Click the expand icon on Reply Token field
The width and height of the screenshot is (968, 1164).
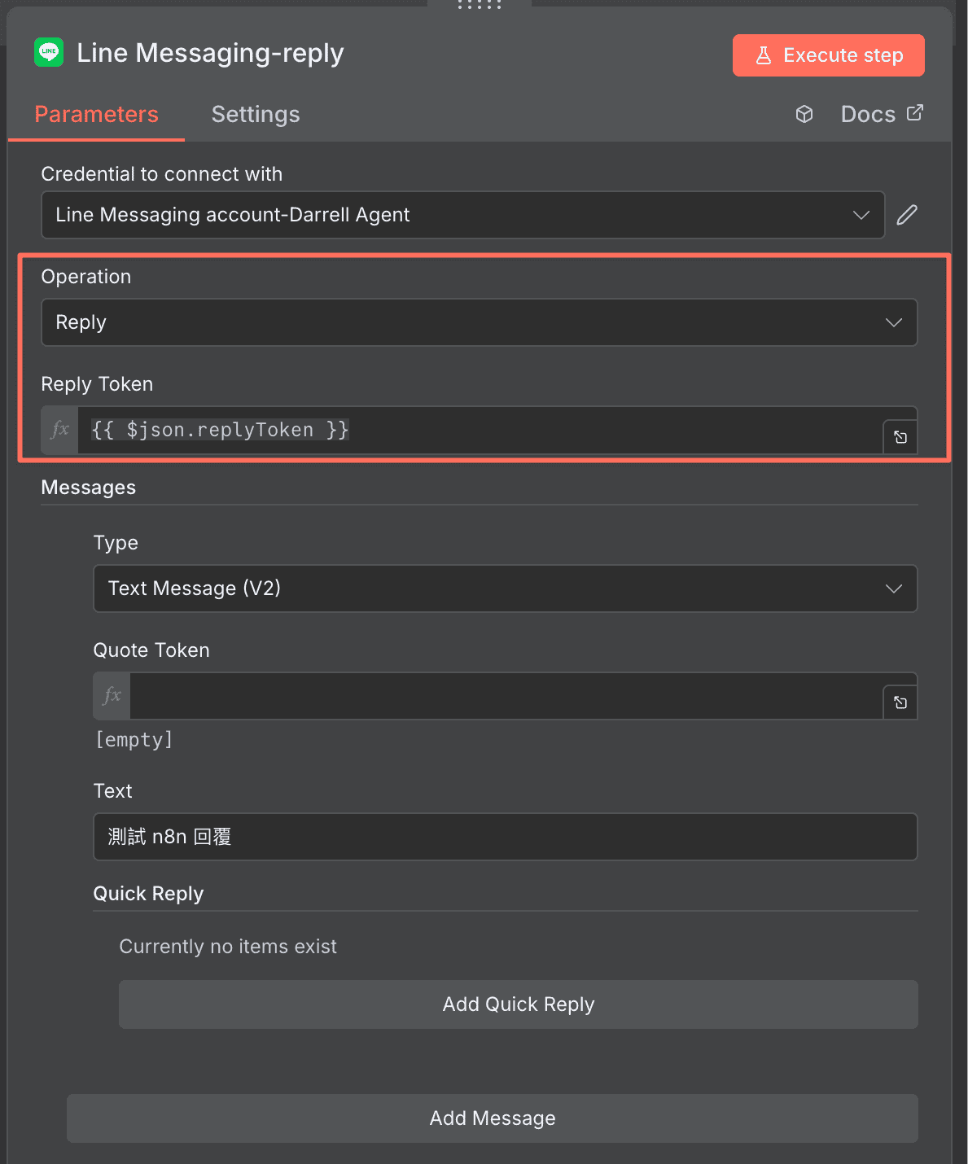point(900,436)
